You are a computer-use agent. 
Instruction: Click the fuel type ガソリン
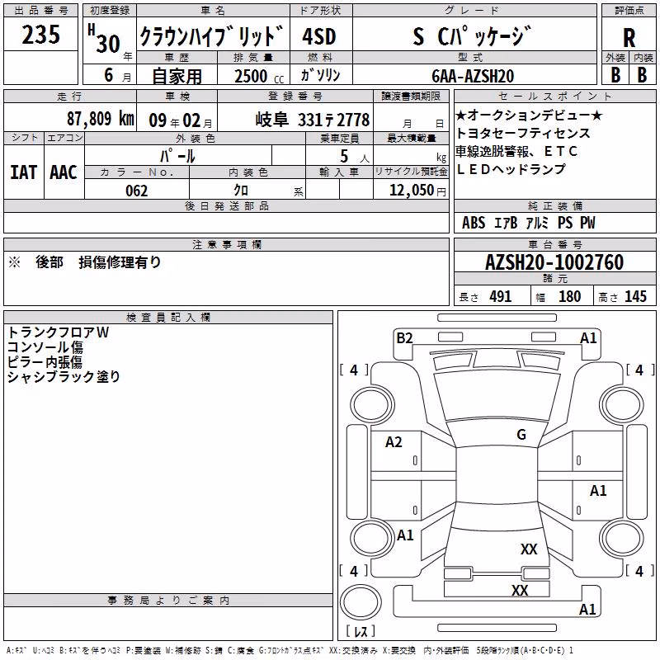coord(320,75)
